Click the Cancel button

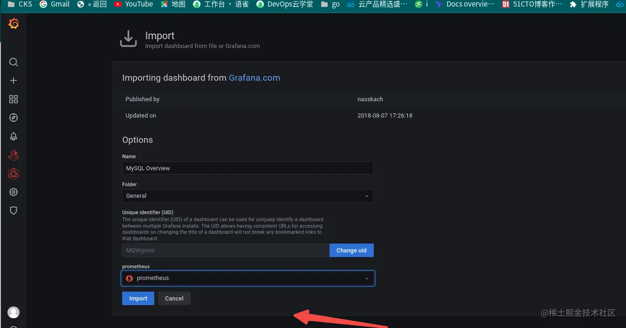tap(174, 299)
